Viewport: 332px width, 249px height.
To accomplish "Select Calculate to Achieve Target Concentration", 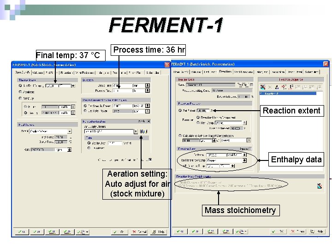I will 180,136.
